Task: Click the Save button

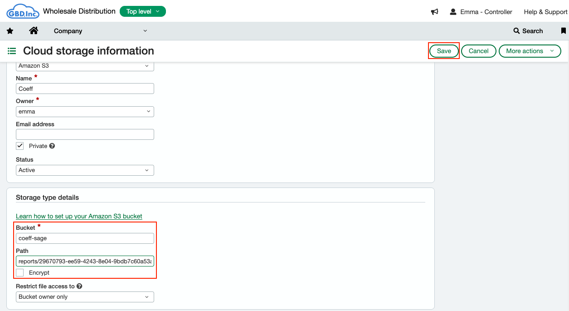Action: [x=444, y=51]
